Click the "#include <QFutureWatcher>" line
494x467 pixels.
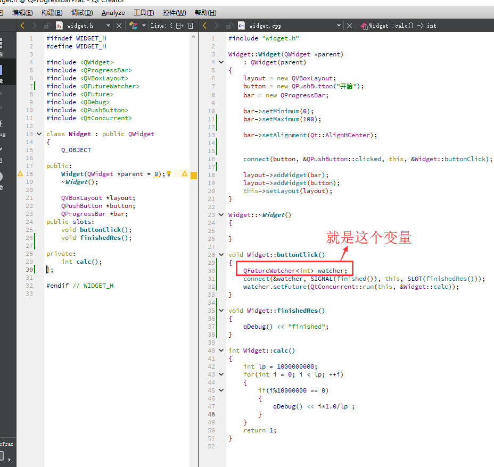coord(93,86)
